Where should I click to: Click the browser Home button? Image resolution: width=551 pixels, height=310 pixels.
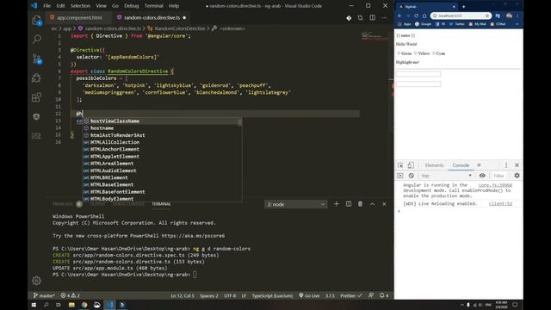pos(424,15)
